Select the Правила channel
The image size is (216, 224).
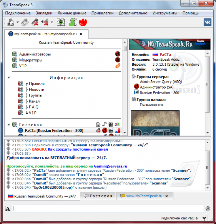tap(37, 84)
